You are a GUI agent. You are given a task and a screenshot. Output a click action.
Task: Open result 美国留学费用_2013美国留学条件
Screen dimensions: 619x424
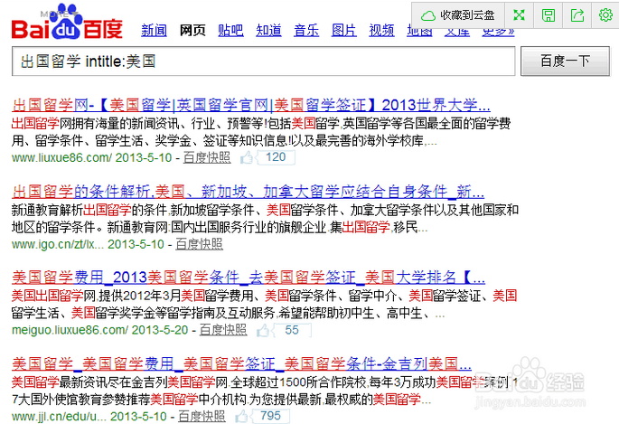[x=249, y=278]
